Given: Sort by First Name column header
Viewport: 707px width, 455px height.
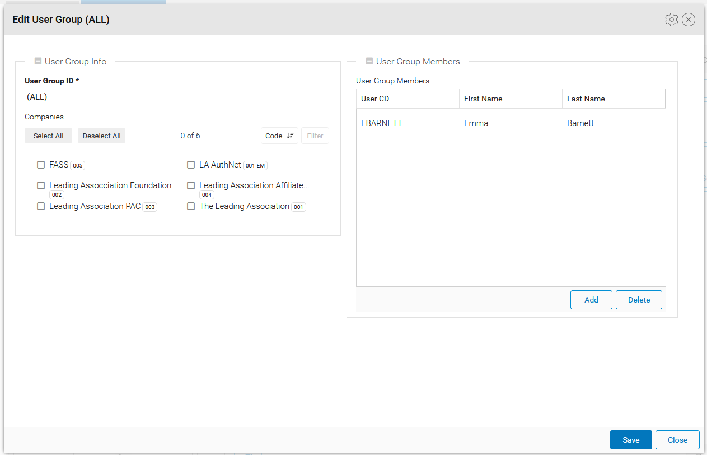Looking at the screenshot, I should pos(511,99).
